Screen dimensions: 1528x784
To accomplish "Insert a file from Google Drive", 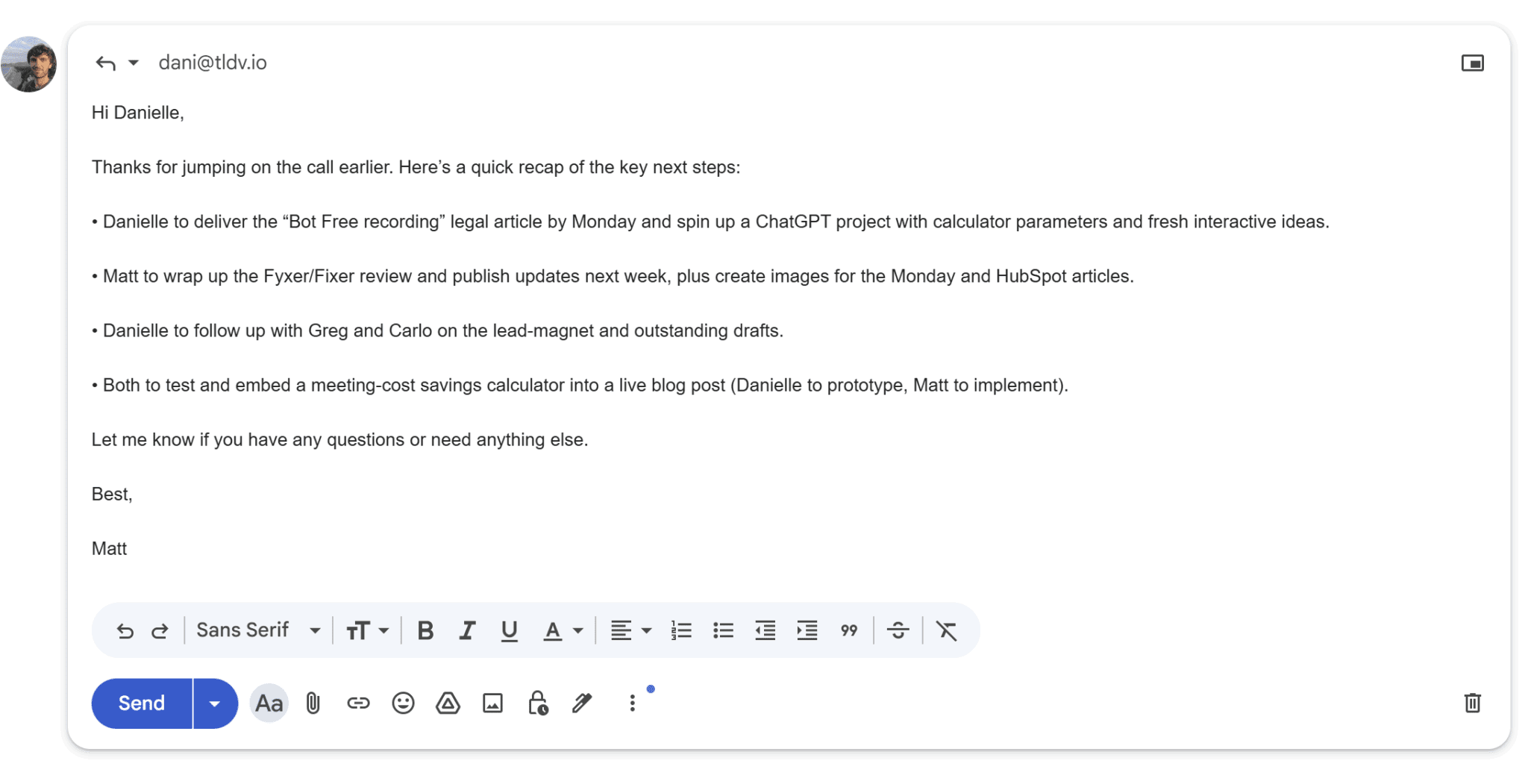I will pos(448,703).
